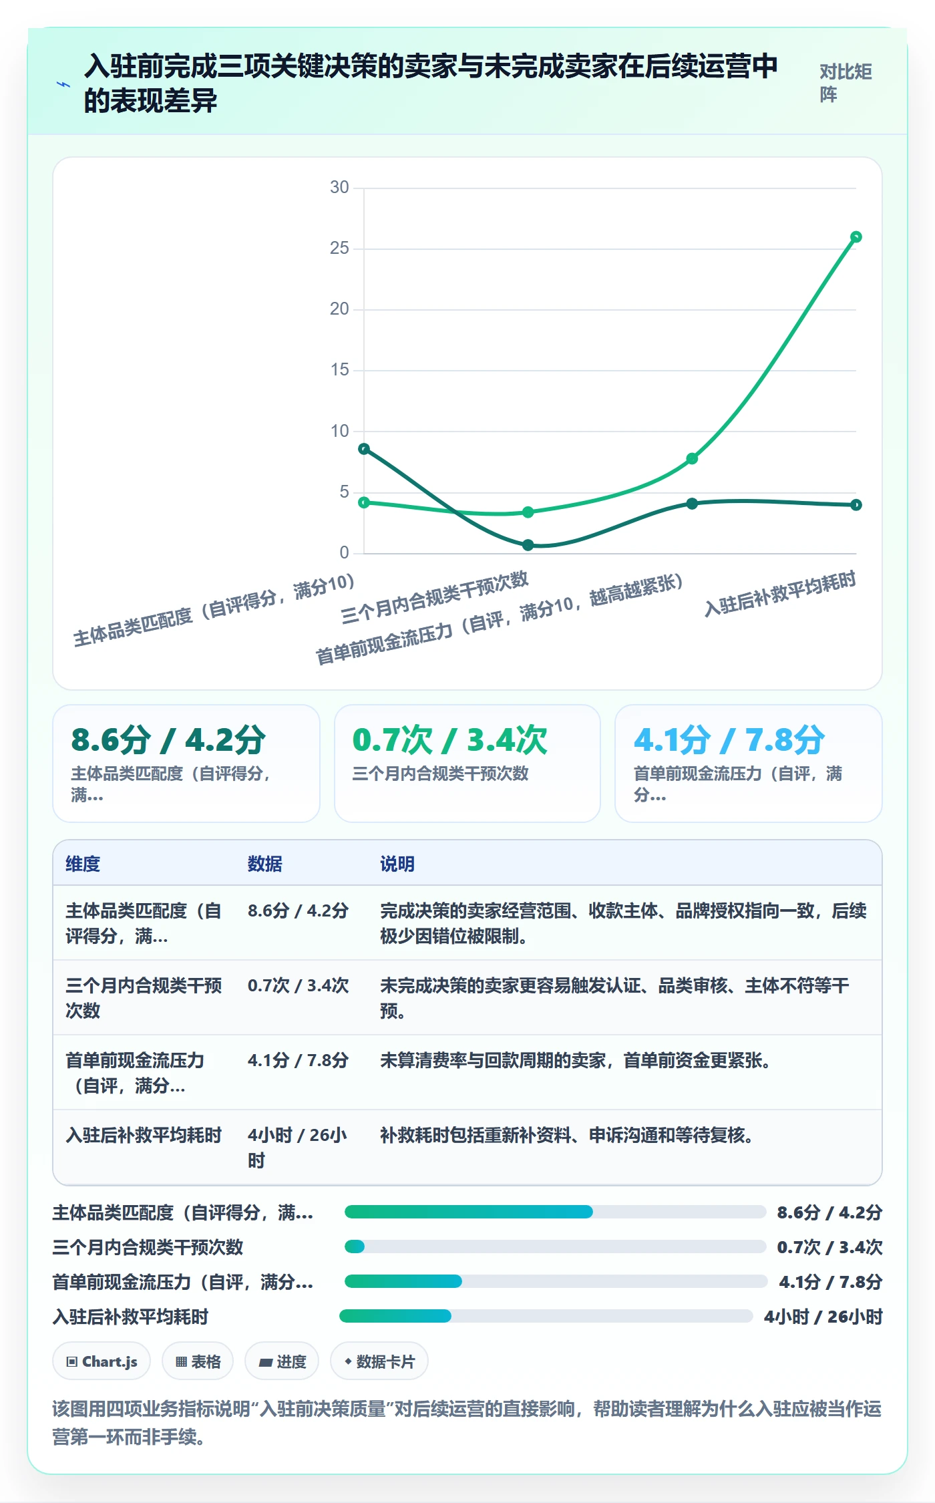Click the light green point above 主体品类匹配度 at 4.2

(x=364, y=502)
